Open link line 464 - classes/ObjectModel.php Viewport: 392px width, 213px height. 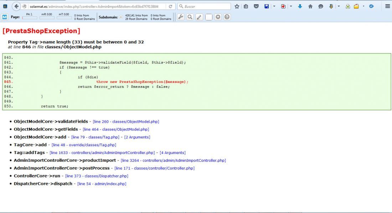pyautogui.click(x=116, y=129)
